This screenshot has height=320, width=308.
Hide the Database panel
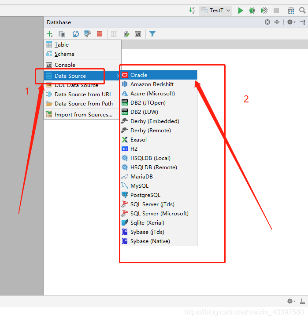point(302,22)
